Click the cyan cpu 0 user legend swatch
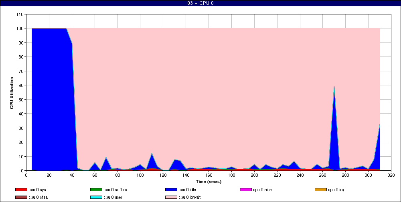The image size is (401, 202). pos(96,198)
